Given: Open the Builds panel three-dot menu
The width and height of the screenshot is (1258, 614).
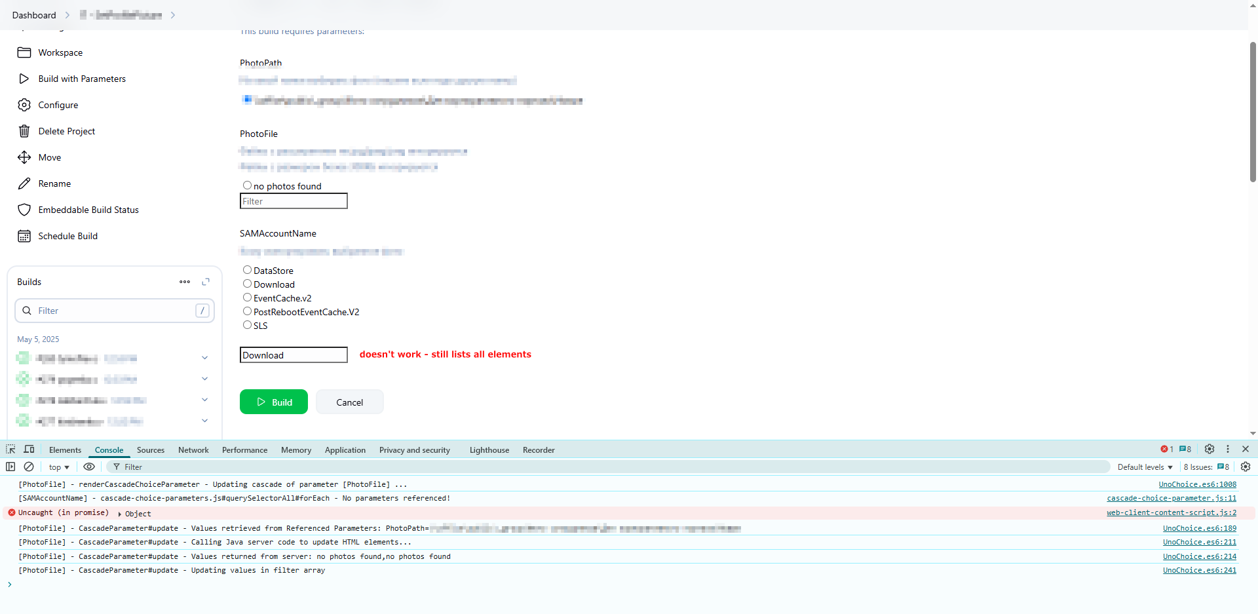Looking at the screenshot, I should point(185,282).
